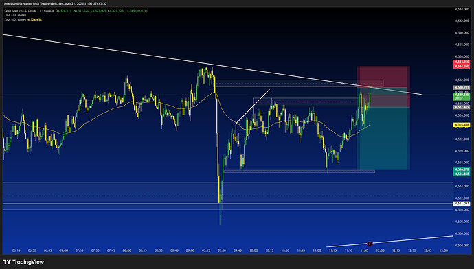Click the 08:00 time axis label
The height and width of the screenshot is (269, 474).
click(x=127, y=250)
